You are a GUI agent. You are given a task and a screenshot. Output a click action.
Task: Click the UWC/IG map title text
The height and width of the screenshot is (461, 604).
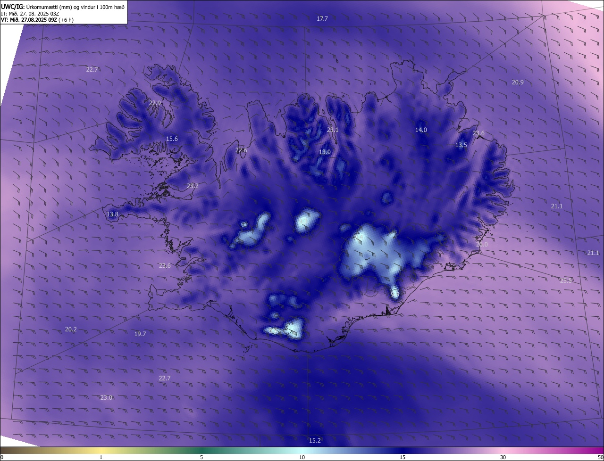(63, 6)
